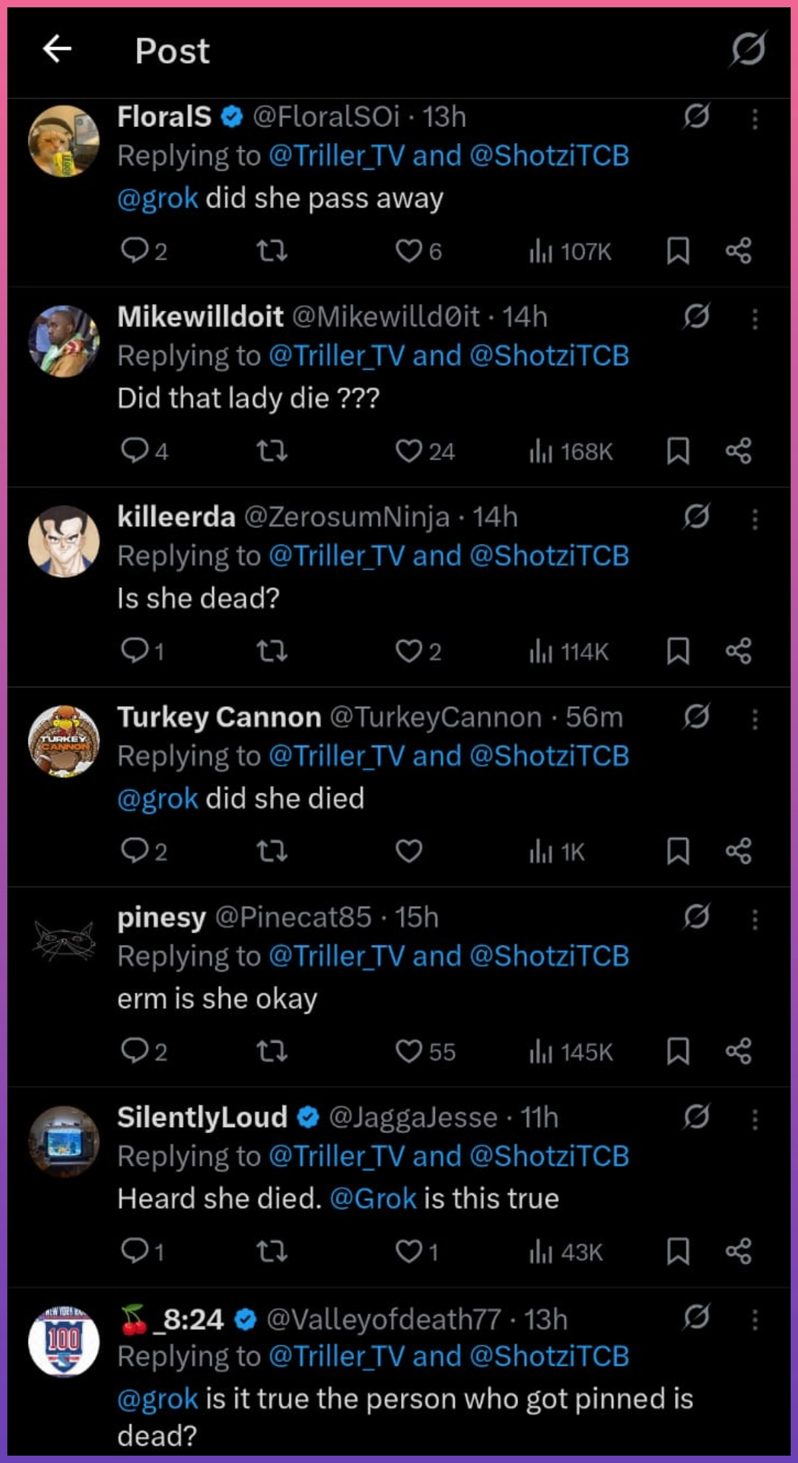The height and width of the screenshot is (1463, 798).
Task: Open more options menu on FloralS's reply
Action: pos(755,118)
